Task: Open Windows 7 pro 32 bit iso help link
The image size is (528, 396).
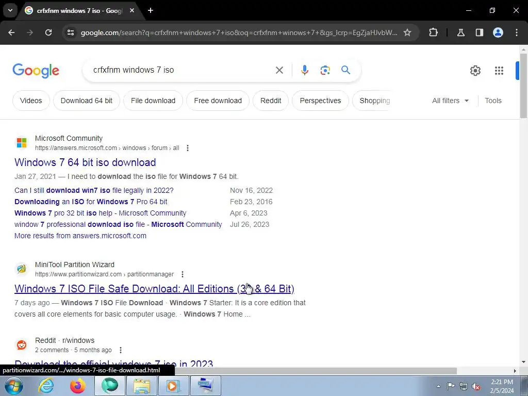Action: click(x=101, y=213)
